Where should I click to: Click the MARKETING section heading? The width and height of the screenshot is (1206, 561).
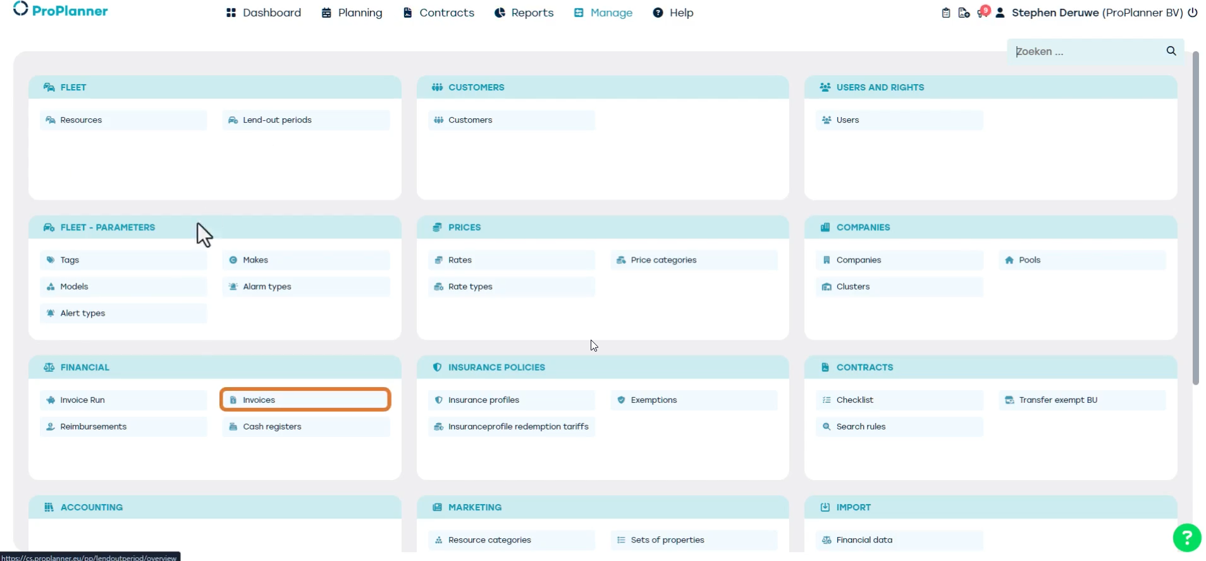[x=475, y=507]
